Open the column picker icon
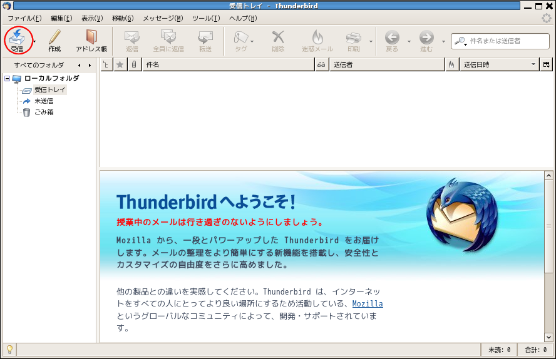 (547, 64)
